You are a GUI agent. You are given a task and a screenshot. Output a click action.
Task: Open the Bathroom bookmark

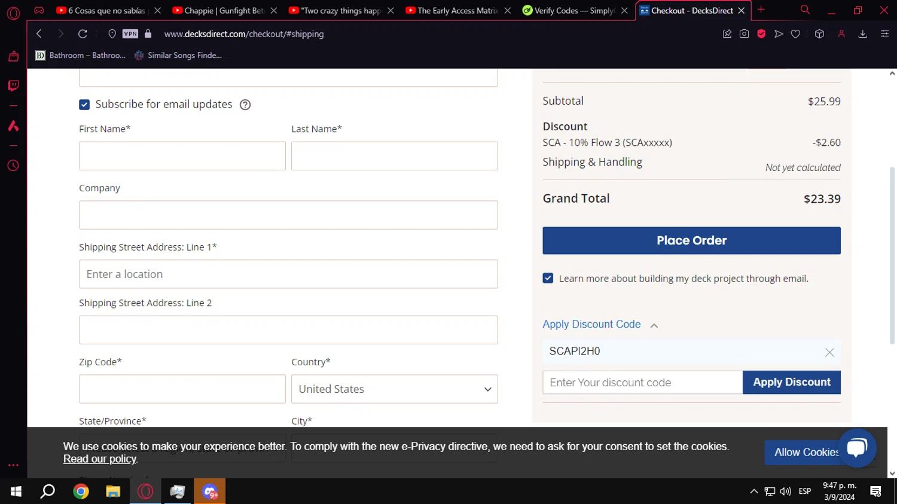point(81,56)
